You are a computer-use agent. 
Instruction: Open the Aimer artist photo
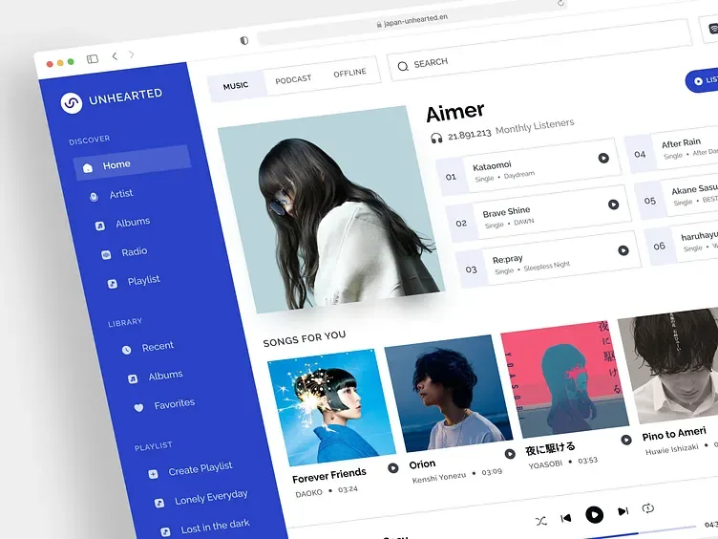[330, 209]
